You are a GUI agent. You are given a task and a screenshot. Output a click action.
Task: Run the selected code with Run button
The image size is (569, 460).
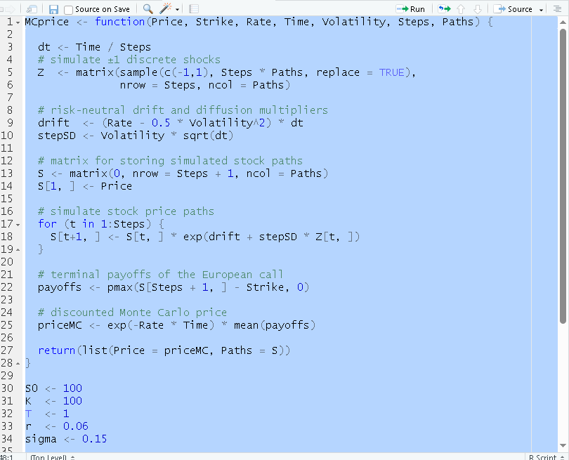[411, 9]
